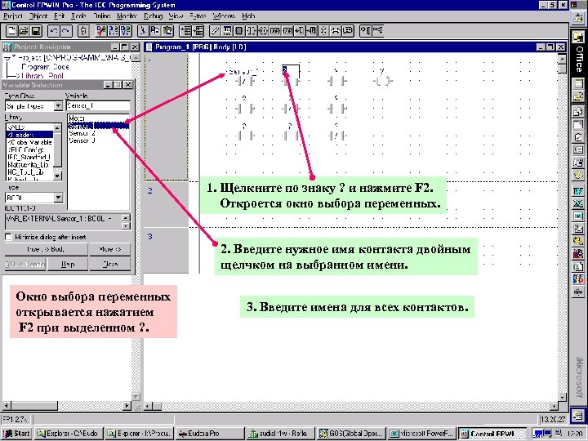The width and height of the screenshot is (588, 441).
Task: Click the Save diskette toolbar icon
Action: click(x=36, y=31)
